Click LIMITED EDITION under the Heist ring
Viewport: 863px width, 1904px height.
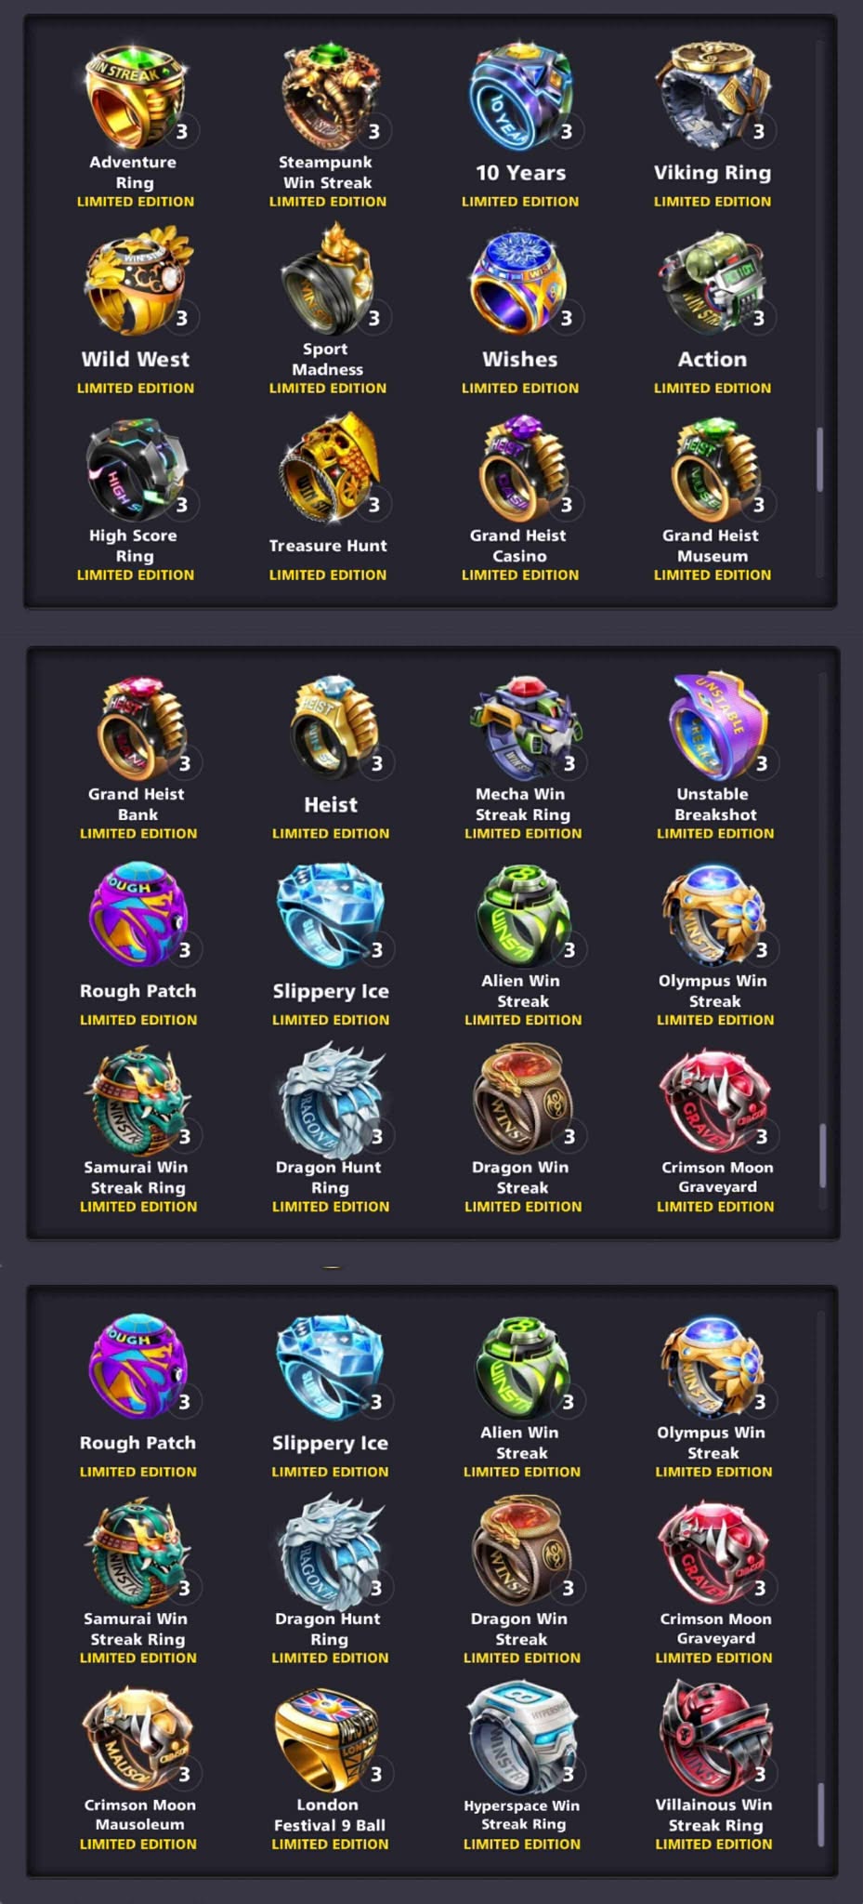331,834
